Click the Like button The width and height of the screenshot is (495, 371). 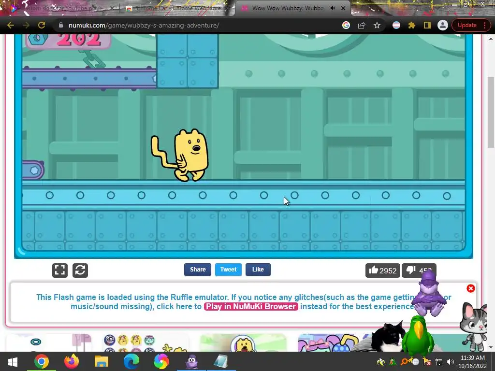coord(258,270)
